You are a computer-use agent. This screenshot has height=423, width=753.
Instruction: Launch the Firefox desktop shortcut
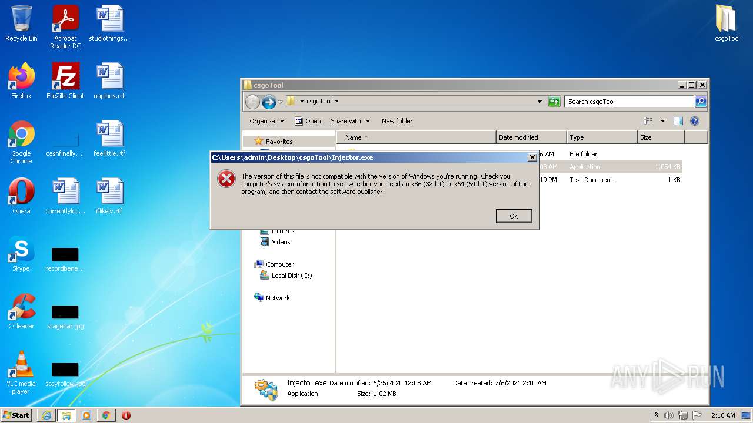point(21,80)
